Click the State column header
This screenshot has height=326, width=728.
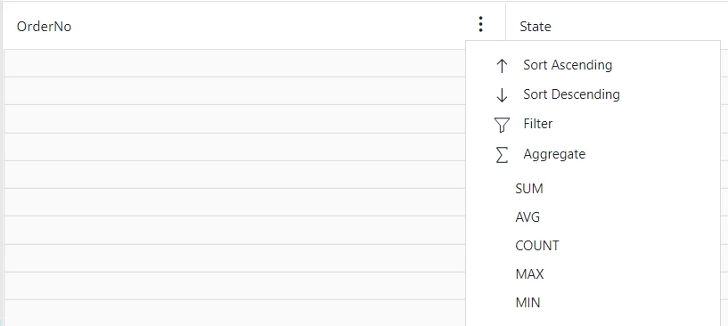pyautogui.click(x=536, y=27)
